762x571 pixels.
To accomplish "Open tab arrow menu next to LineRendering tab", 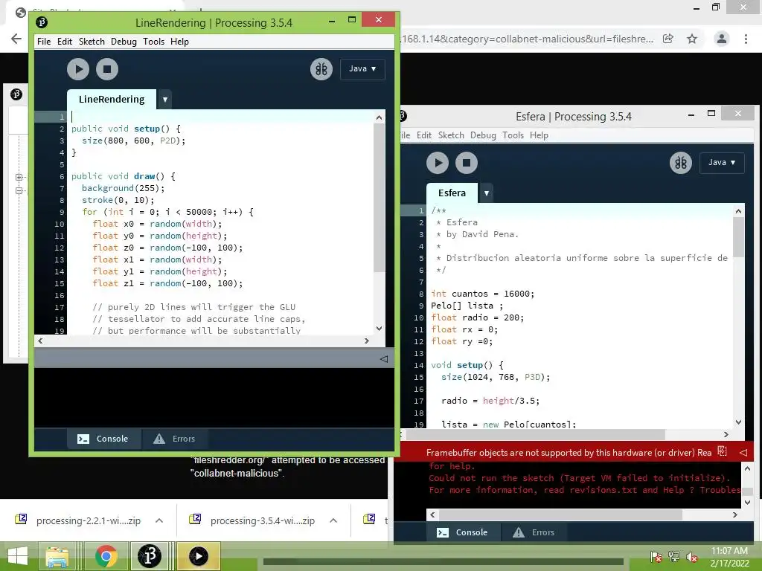I will 165,100.
